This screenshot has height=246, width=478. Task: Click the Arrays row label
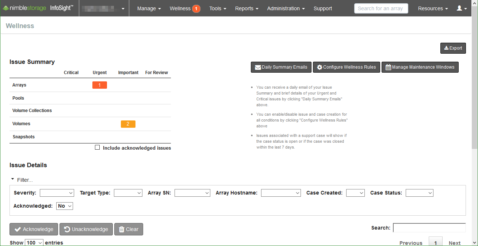tap(19, 85)
